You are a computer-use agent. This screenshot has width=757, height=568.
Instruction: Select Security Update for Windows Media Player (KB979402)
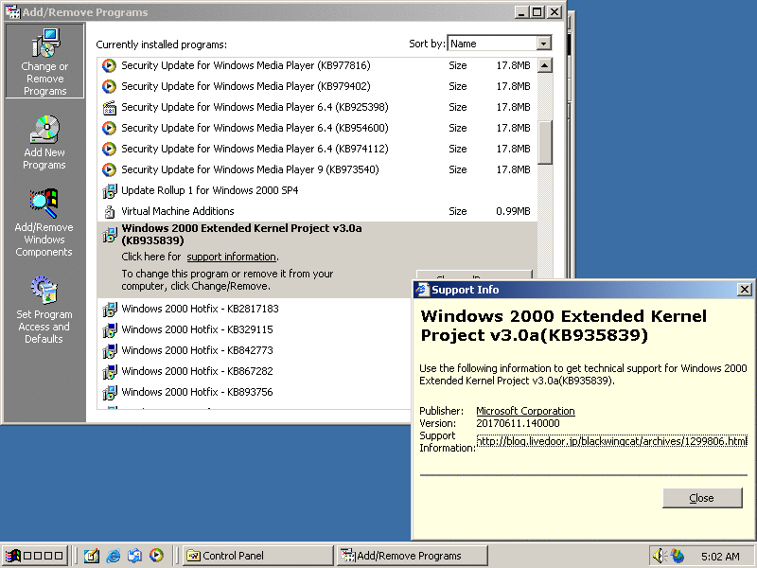[317, 86]
